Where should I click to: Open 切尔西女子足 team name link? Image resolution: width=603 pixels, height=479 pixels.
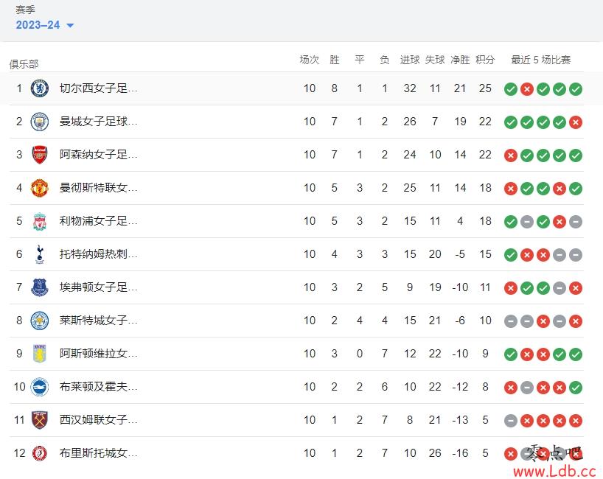pos(99,88)
